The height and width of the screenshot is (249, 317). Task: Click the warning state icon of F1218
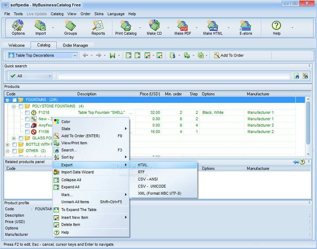click(33, 112)
